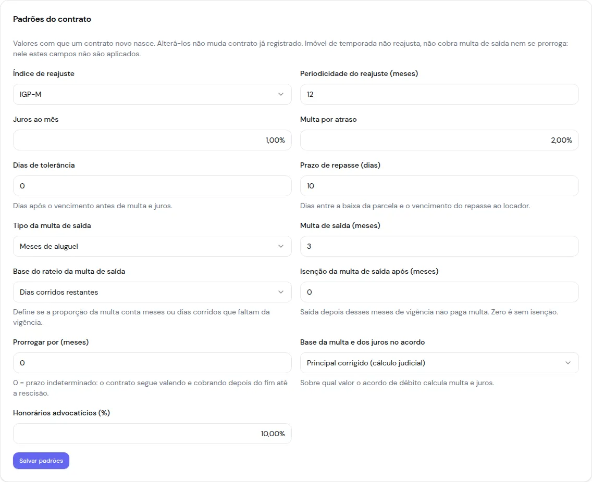
Task: Open Base da multa e dos juros dropdown
Action: click(x=439, y=363)
